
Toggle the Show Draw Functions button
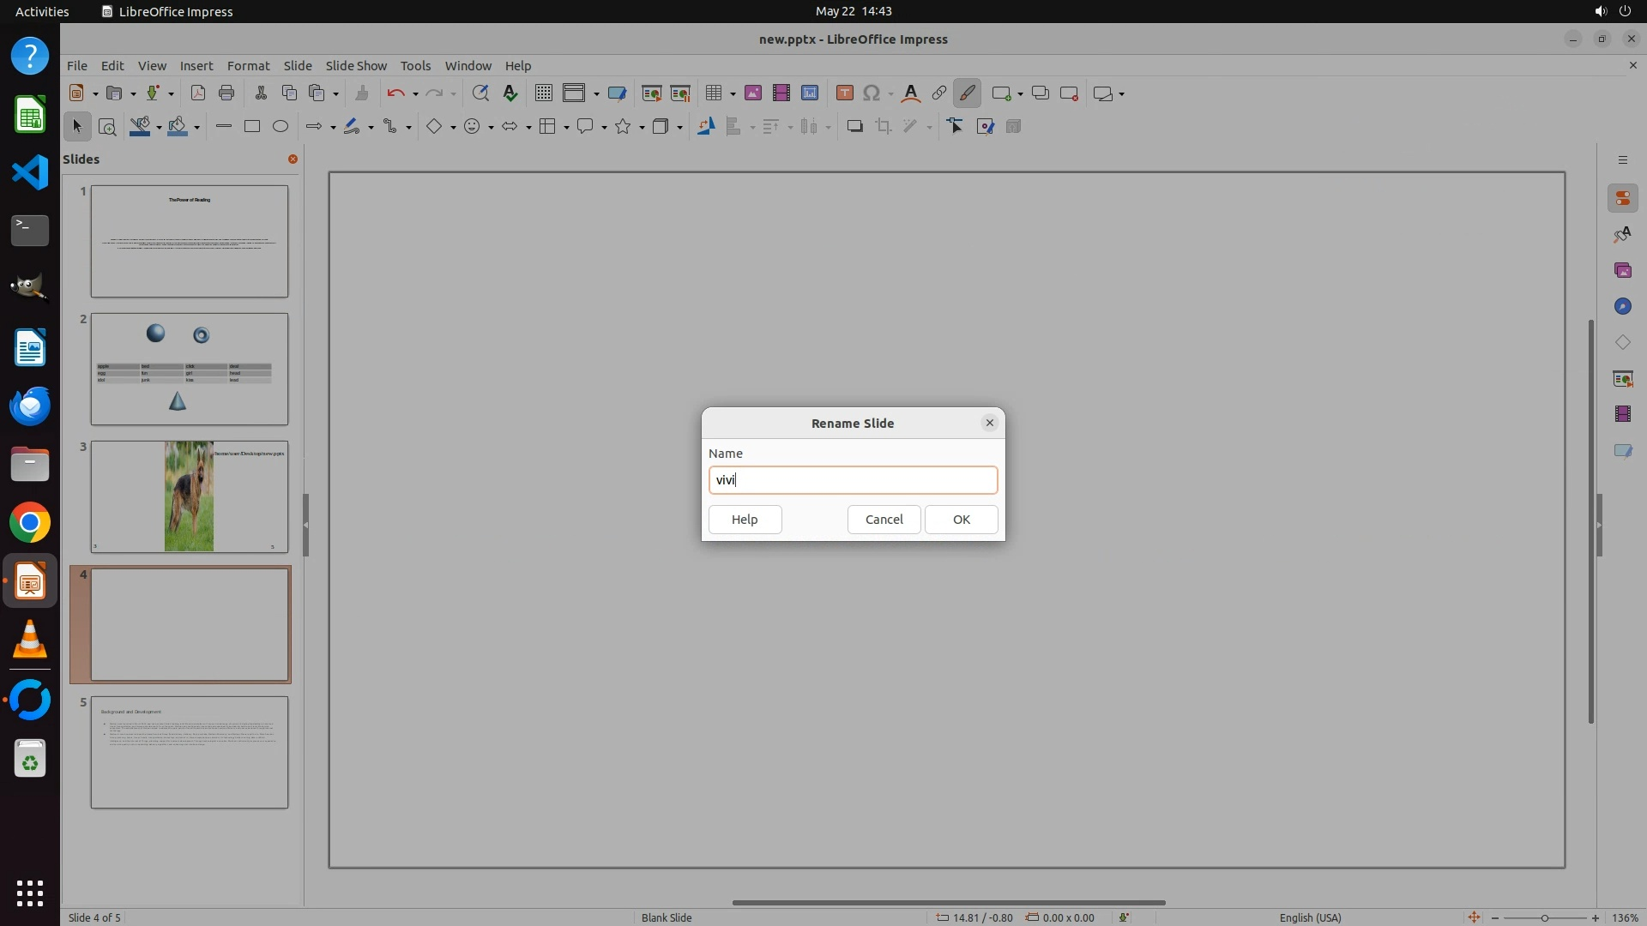click(967, 93)
